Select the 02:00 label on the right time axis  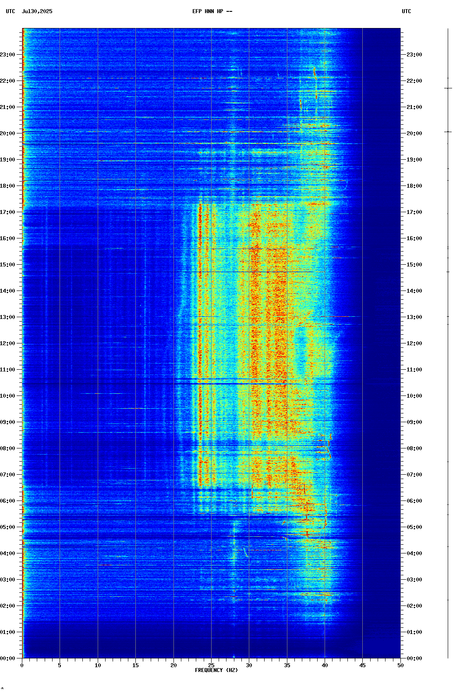coord(414,606)
